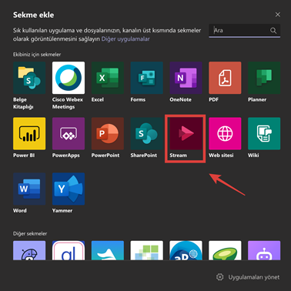Select the PowerApps icon

pyautogui.click(x=69, y=133)
